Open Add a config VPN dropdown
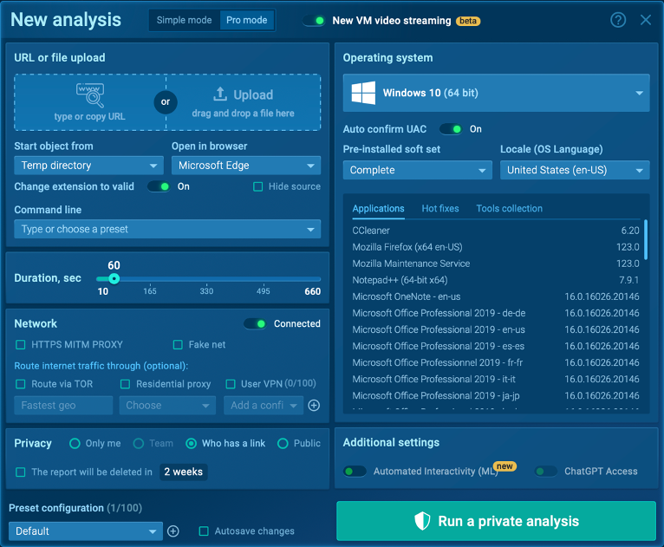The height and width of the screenshot is (547, 664). pyautogui.click(x=264, y=405)
